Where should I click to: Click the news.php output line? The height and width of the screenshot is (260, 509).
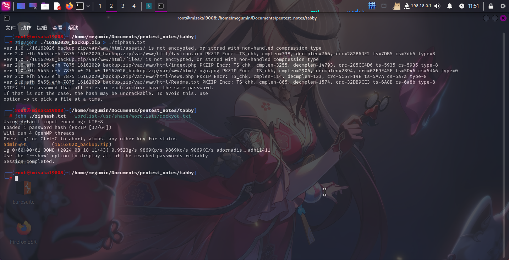coord(215,77)
